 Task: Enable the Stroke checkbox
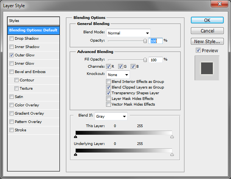(x=11, y=130)
